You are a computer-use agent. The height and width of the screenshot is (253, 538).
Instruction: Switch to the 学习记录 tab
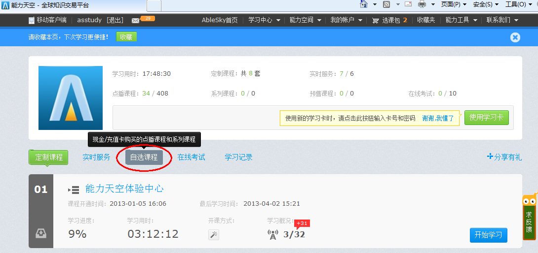coord(238,158)
